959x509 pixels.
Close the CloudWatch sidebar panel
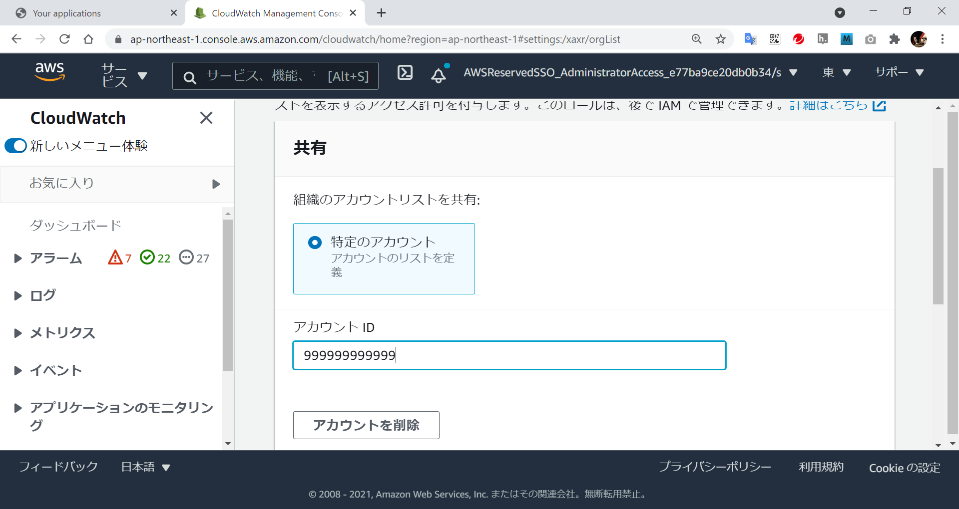click(x=206, y=118)
